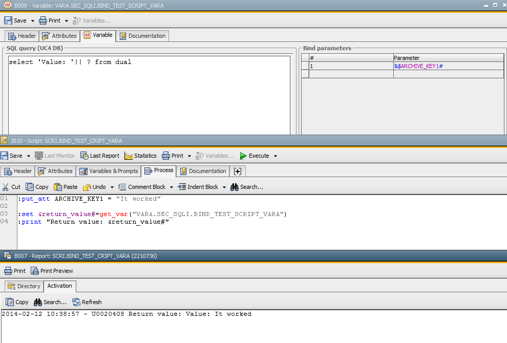507x343 pixels.
Task: Switch to the Header tab of the Script window
Action: pos(18,171)
